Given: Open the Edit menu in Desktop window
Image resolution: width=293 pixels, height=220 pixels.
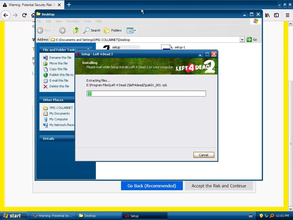Looking at the screenshot, I should (x=48, y=21).
